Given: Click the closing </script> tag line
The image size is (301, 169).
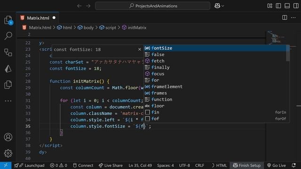Looking at the screenshot, I should (51, 146).
